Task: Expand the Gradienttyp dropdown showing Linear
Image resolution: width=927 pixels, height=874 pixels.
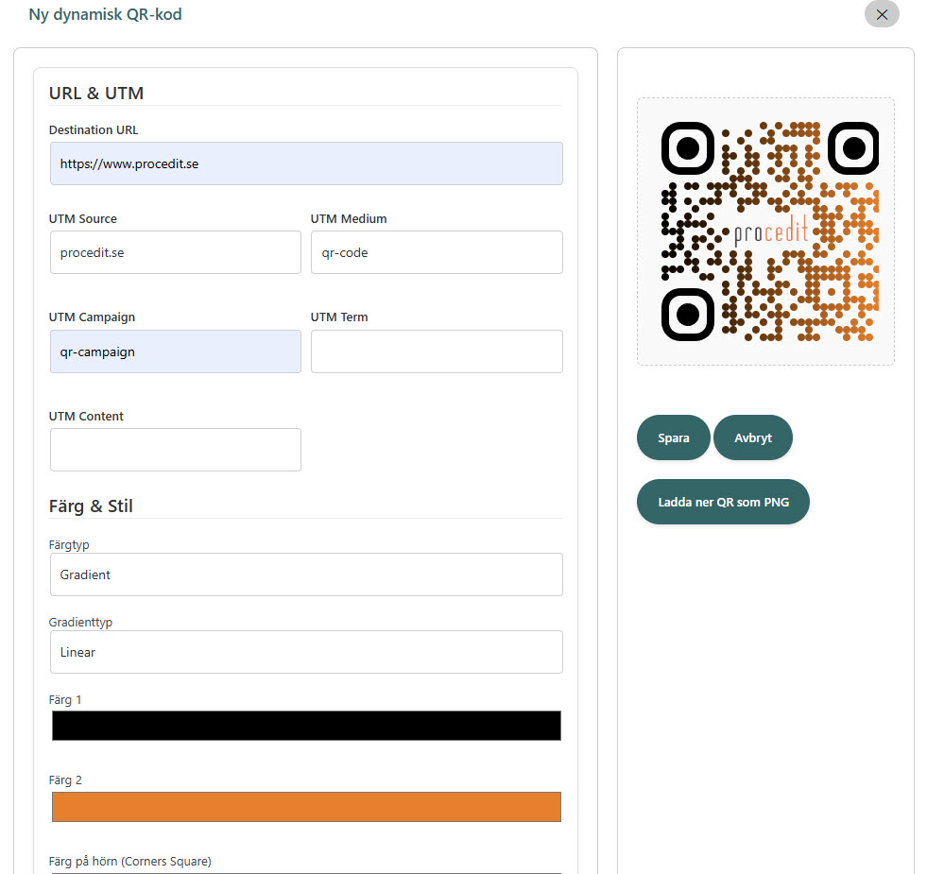Action: (x=306, y=652)
